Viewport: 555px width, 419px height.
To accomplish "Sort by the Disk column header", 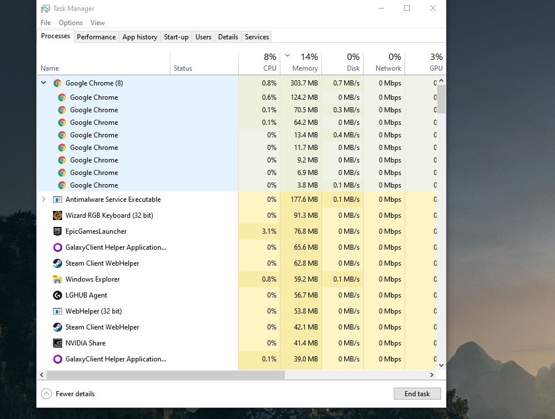I will coord(342,63).
